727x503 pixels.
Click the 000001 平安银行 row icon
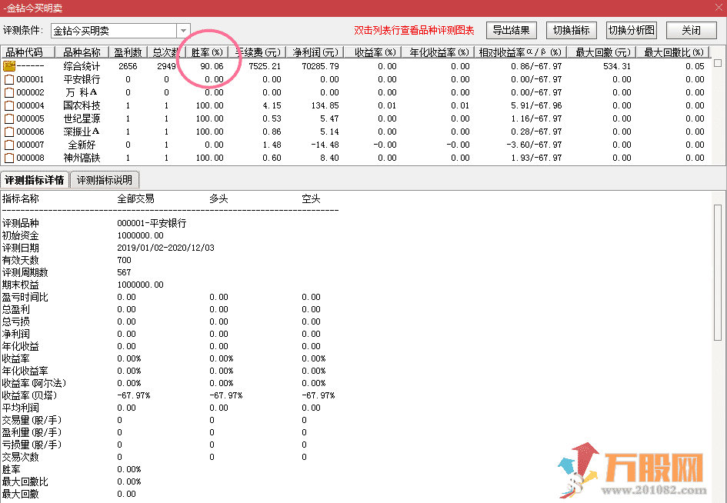tap(8, 79)
